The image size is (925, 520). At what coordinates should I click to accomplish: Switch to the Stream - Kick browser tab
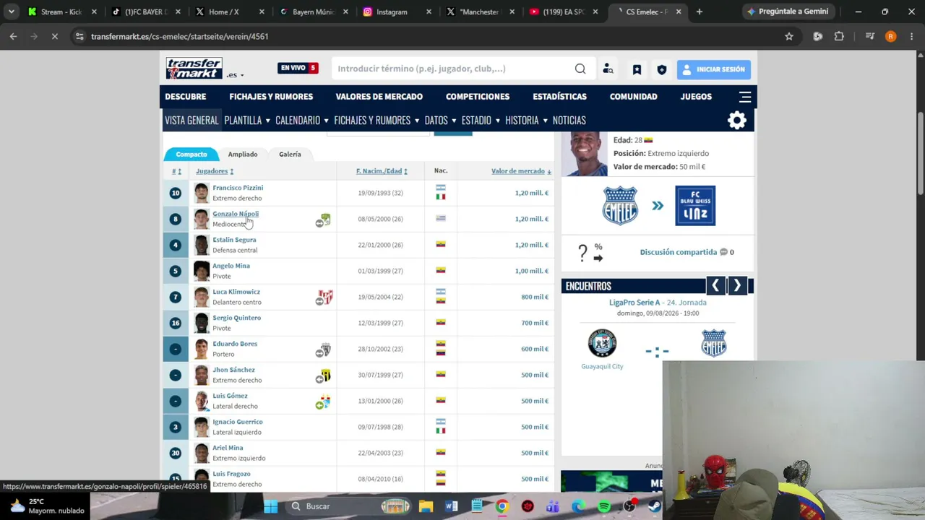click(x=61, y=12)
